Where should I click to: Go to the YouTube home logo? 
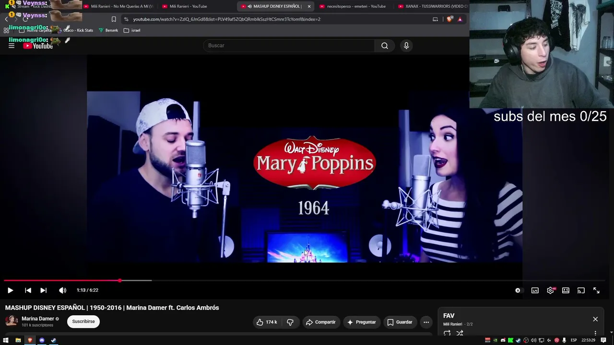pos(38,46)
